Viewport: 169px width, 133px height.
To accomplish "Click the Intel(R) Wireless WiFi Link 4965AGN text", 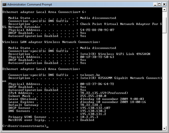I will pyautogui.click(x=115, y=54).
